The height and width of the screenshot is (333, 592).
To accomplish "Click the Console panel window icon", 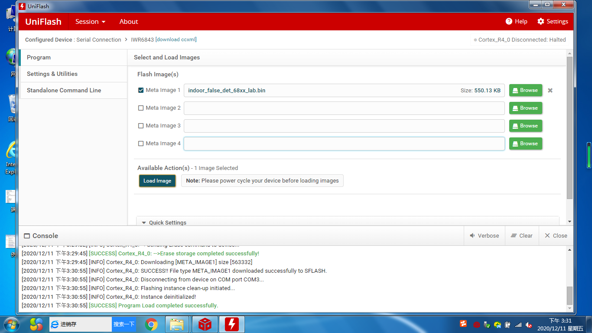I will point(27,236).
